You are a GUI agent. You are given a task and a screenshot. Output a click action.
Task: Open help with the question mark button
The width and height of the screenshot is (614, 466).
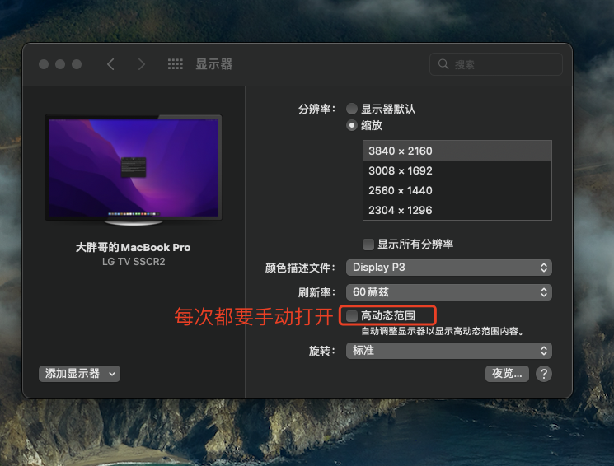544,374
